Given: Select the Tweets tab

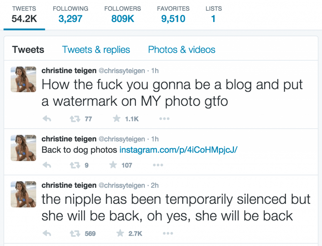Looking at the screenshot, I should point(28,49).
